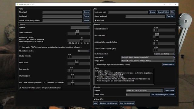Click the Save As button
The width and height of the screenshot is (194, 109).
click(x=171, y=16)
